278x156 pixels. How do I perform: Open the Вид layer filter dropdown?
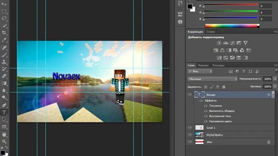click(x=200, y=71)
